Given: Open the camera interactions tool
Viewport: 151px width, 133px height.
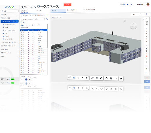Looking at the screenshot, I should tap(87, 78).
